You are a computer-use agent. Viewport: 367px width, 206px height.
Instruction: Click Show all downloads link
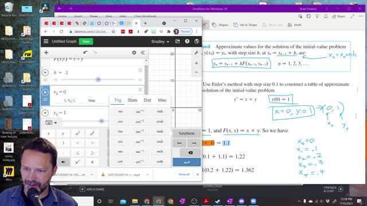(x=184, y=175)
